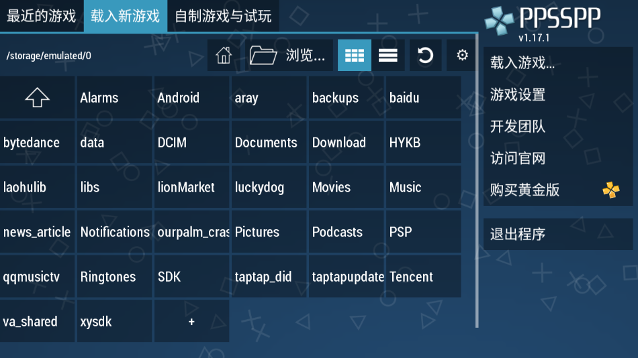
Task: Refresh the file list
Action: pos(425,56)
